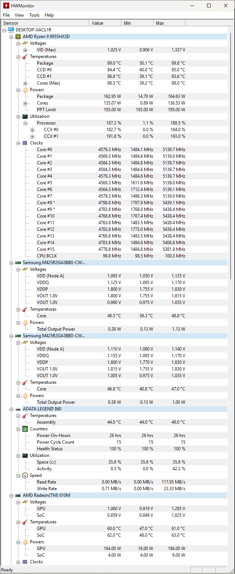Click the CCD #0 value 84.4 °C
The height and width of the screenshot is (574, 235).
(114, 70)
